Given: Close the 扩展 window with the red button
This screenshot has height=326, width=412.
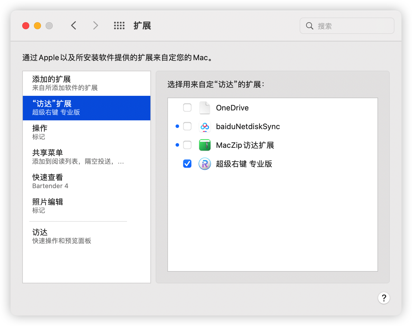Looking at the screenshot, I should [26, 26].
